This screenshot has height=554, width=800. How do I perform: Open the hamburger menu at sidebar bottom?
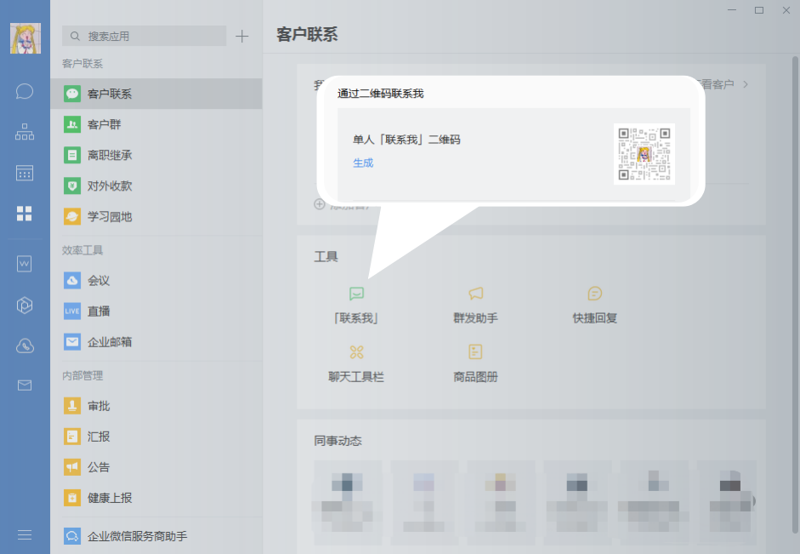[x=25, y=534]
